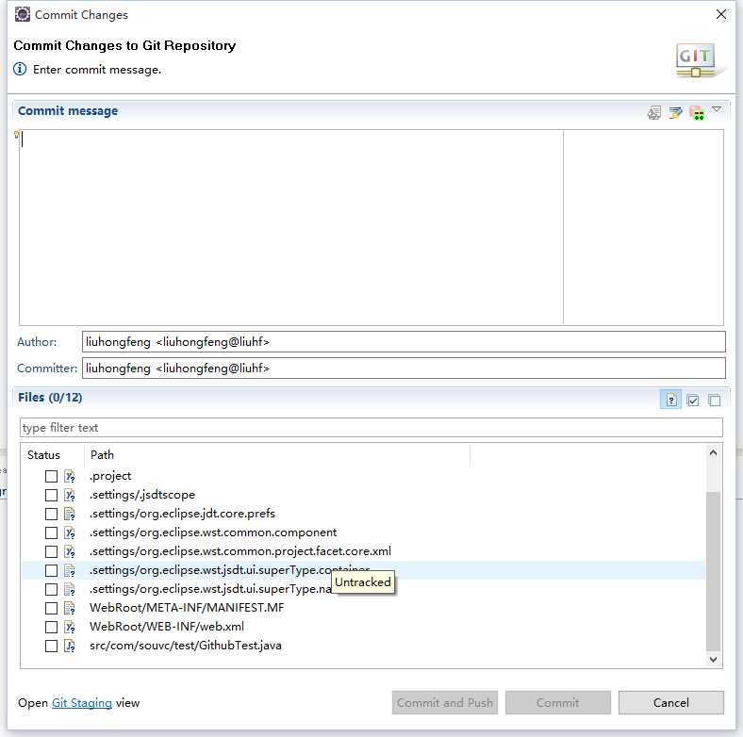Click the file list vertical scrollbar thumb

pos(713,572)
